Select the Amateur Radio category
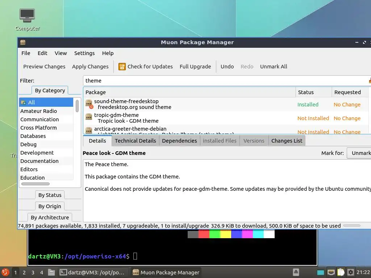This screenshot has height=278, width=371. (x=46, y=111)
